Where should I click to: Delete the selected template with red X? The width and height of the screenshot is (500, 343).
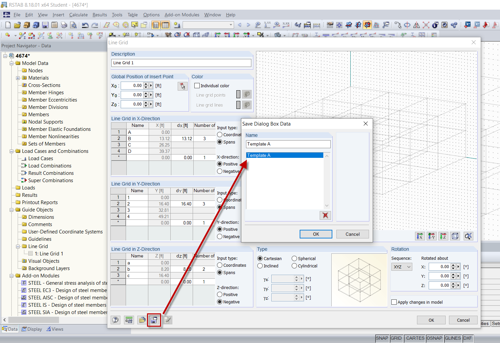[x=325, y=215]
